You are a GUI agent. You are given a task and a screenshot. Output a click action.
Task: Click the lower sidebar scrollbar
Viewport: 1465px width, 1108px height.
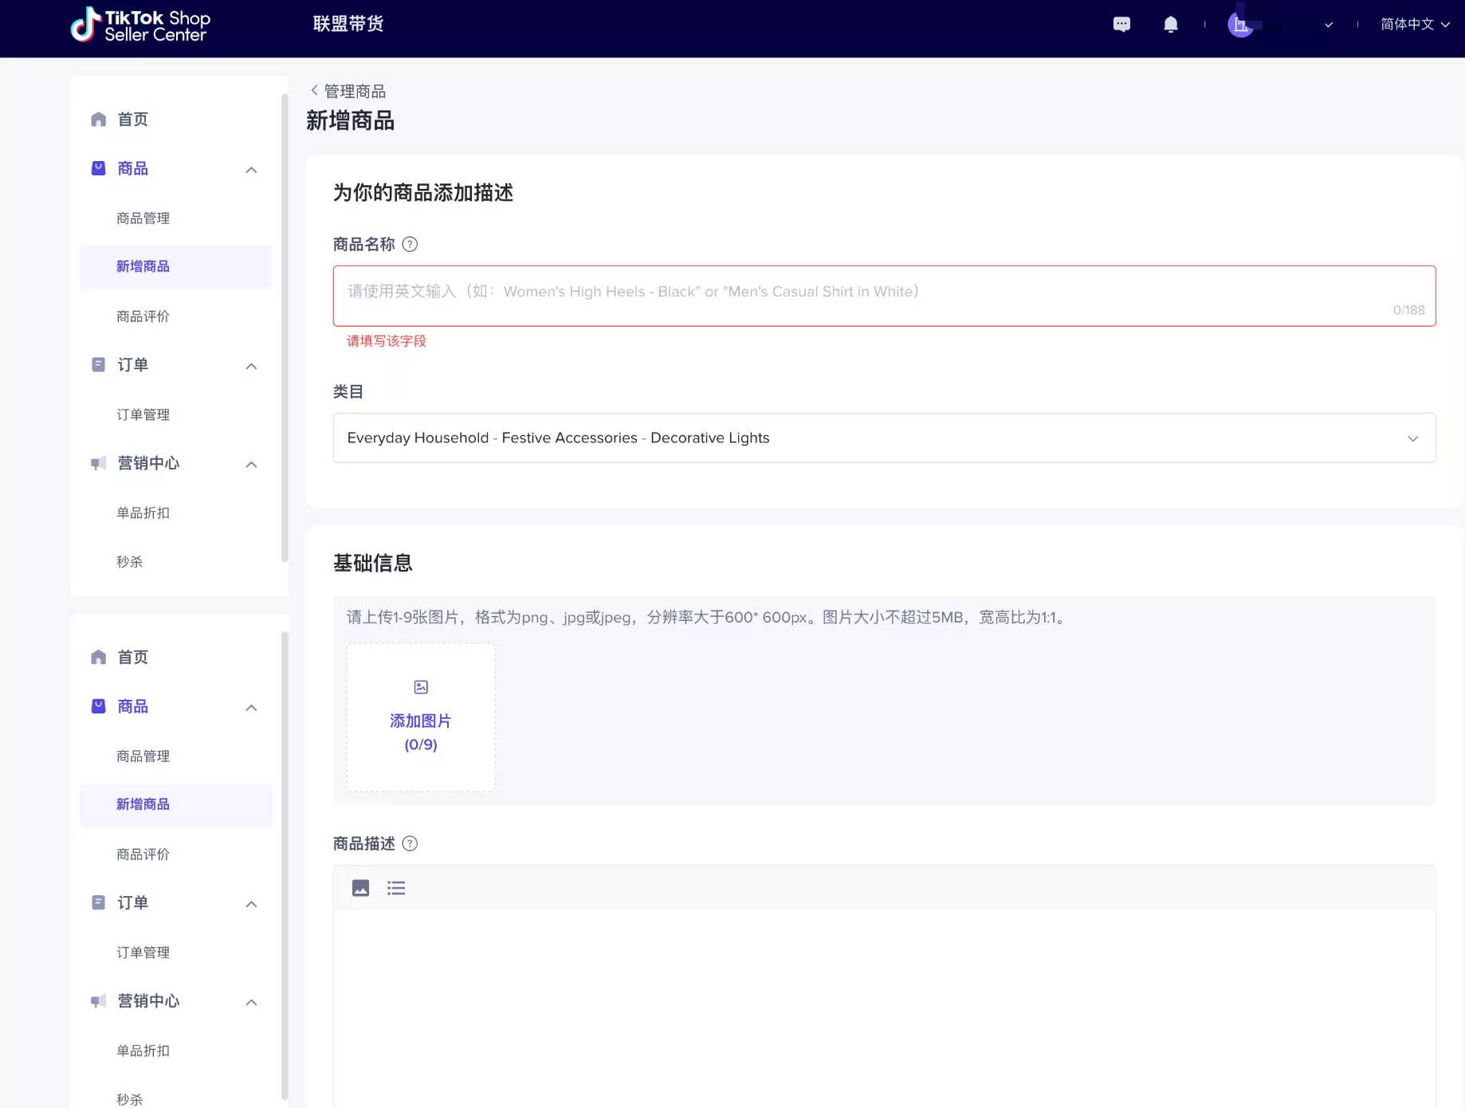285,866
